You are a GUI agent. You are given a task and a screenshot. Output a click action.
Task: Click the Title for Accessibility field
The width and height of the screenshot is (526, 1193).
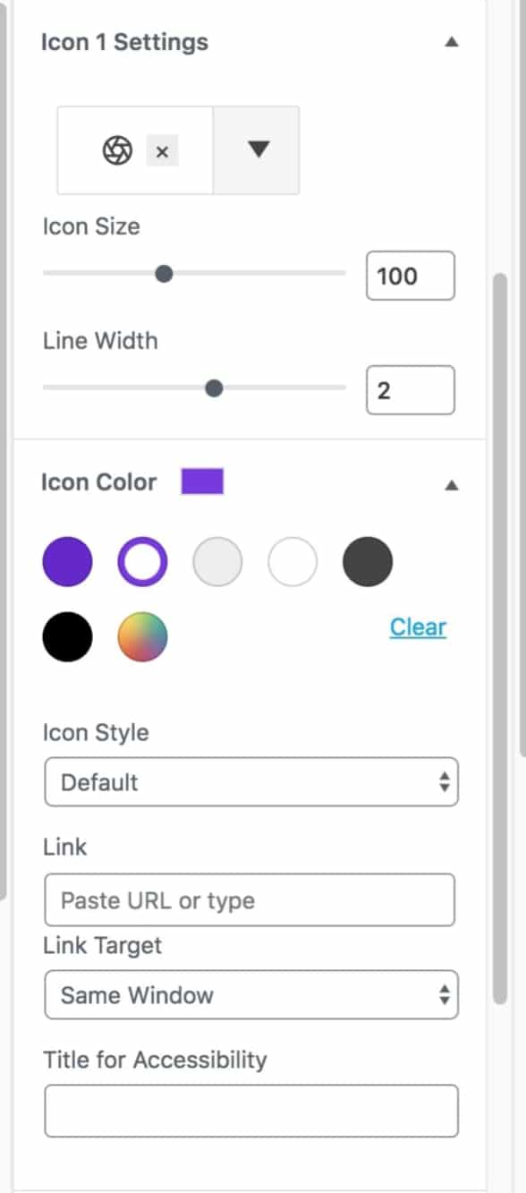[251, 1110]
